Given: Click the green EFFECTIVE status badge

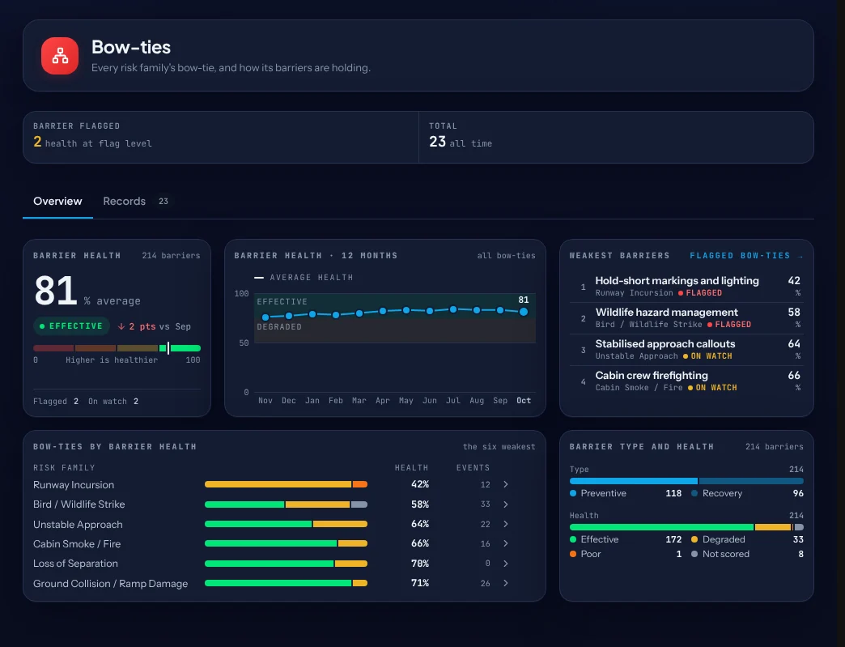Looking at the screenshot, I should pos(72,326).
